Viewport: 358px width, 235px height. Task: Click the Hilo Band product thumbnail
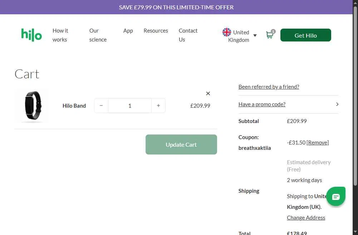pos(32,106)
